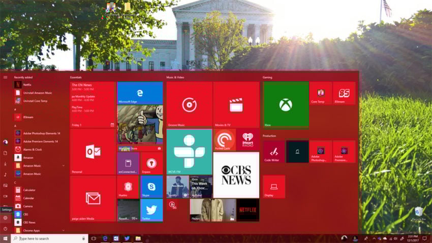Image resolution: width=432 pixels, height=243 pixels.
Task: Launch the WCVE-FM TuneIn tile
Action: click(x=189, y=152)
